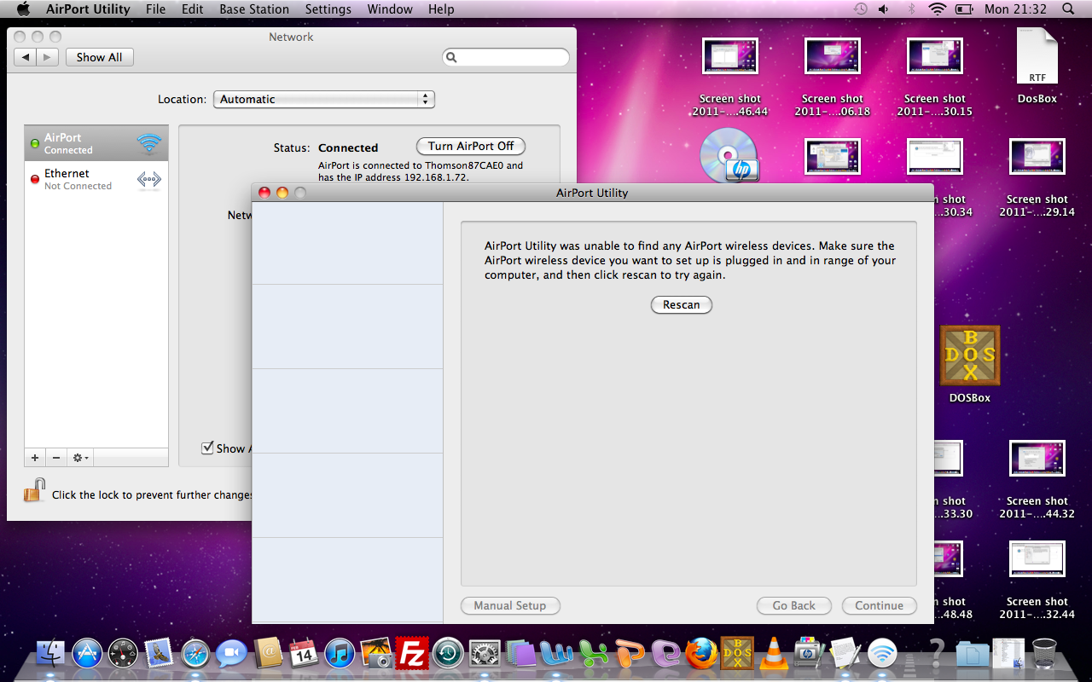Click Rescan in AirPort Utility

tap(681, 304)
